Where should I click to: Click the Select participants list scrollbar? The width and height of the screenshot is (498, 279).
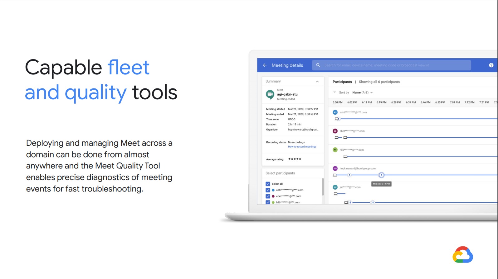pos(323,187)
